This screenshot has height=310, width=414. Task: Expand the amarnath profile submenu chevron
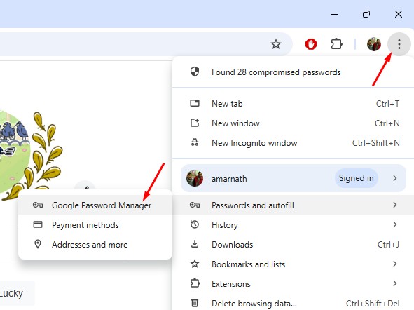(394, 178)
